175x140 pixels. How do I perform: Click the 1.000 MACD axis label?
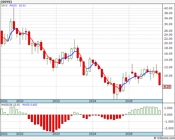pyautogui.click(x=168, y=108)
